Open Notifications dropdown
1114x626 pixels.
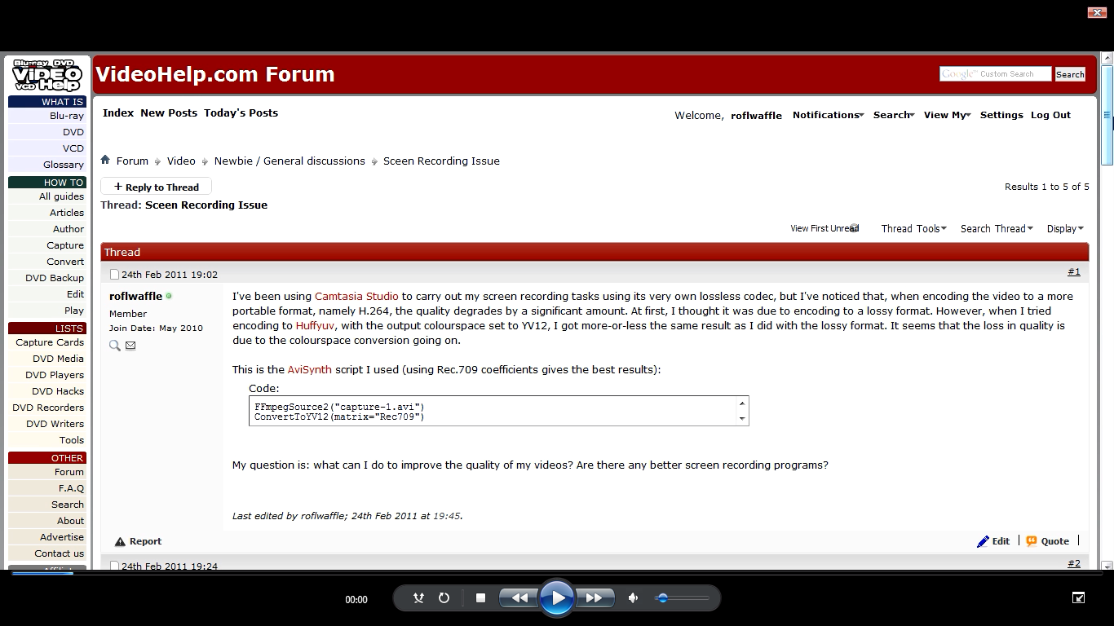[x=828, y=115]
